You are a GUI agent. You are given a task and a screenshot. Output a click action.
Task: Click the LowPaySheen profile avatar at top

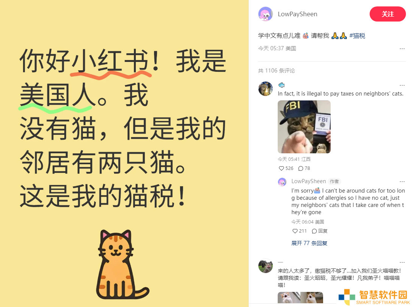[x=265, y=14]
